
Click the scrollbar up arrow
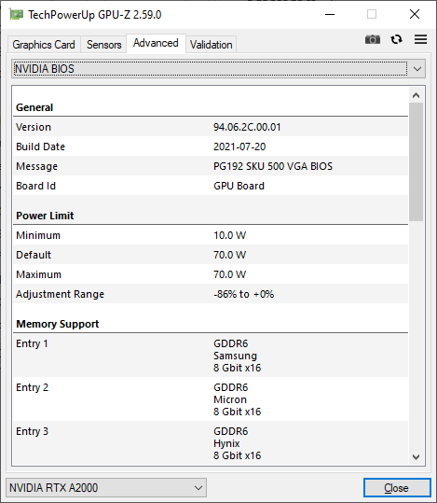tap(416, 95)
